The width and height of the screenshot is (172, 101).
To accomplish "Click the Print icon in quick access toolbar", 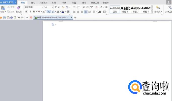I will tap(12, 18).
